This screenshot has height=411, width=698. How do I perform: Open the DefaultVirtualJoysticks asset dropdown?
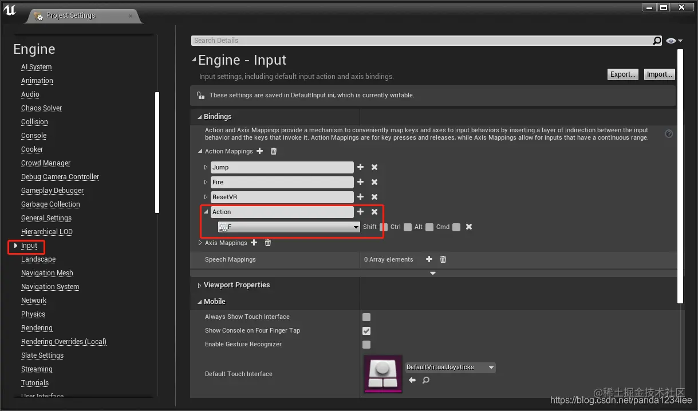(450, 367)
